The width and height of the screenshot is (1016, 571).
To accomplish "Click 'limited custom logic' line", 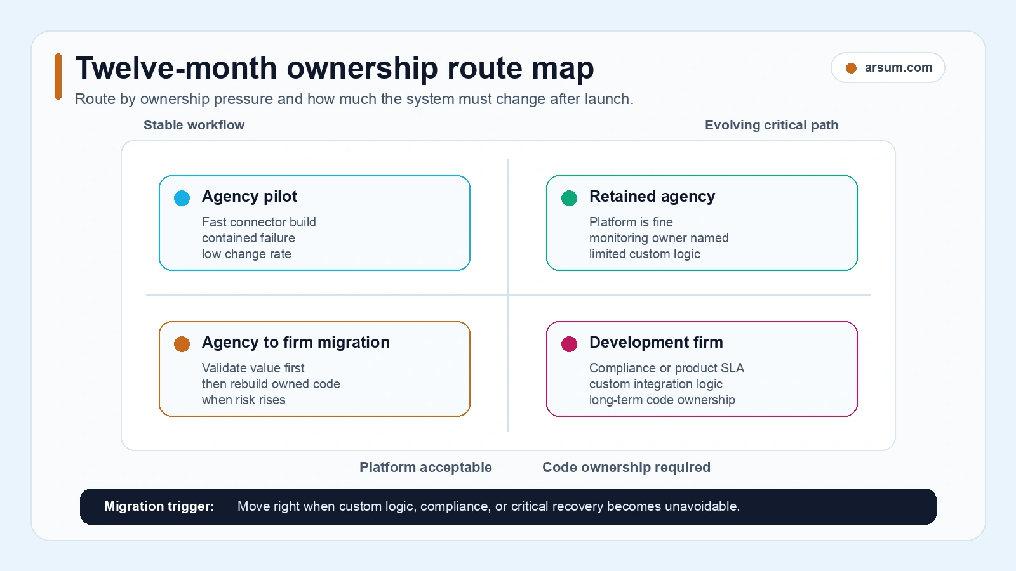I will 645,254.
